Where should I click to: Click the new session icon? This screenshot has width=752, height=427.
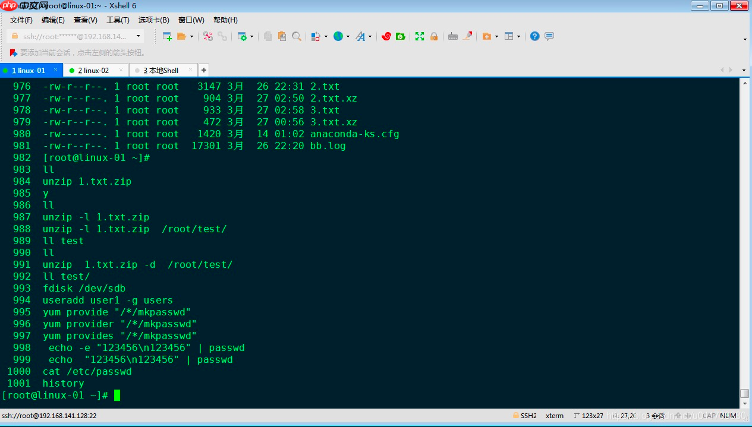(167, 36)
